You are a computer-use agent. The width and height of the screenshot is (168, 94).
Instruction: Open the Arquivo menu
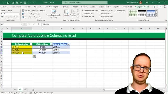[x=4, y=7]
